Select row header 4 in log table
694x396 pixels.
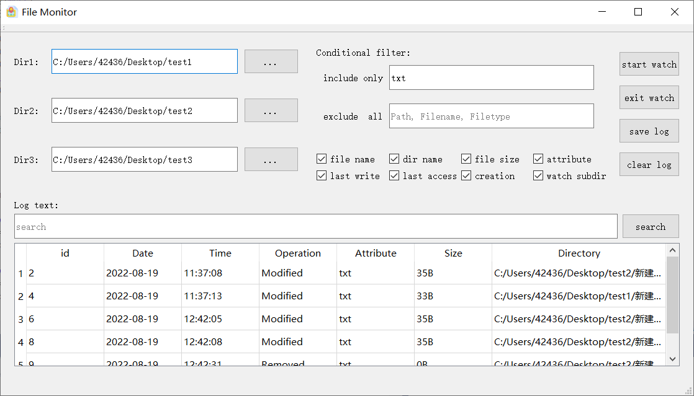pyautogui.click(x=20, y=343)
